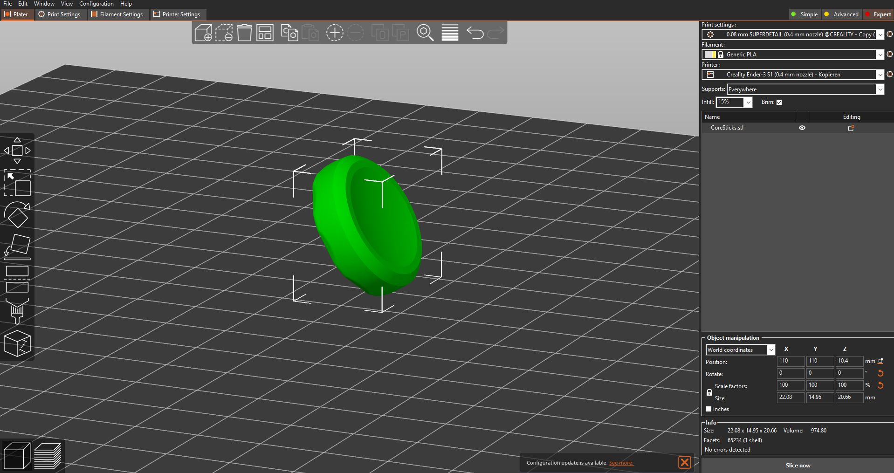Click the Size Y input field
This screenshot has height=473, width=894.
coord(820,398)
